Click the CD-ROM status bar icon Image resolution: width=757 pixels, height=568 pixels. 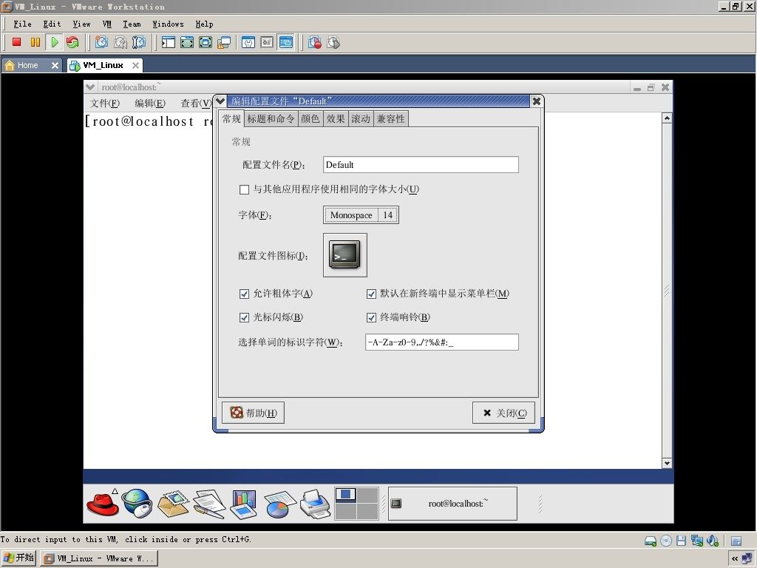coord(666,541)
